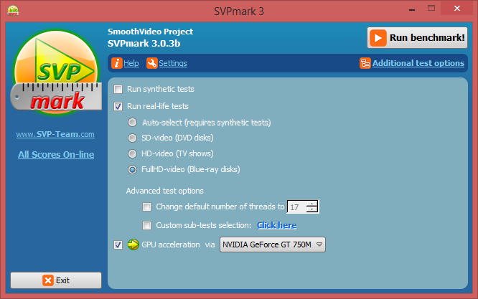Click the SmoothVideo Project heading text
Viewport: 478px width, 299px height.
click(x=150, y=32)
